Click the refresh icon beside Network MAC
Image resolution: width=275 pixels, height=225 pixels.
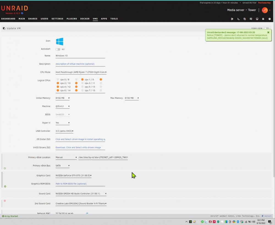click(87, 213)
